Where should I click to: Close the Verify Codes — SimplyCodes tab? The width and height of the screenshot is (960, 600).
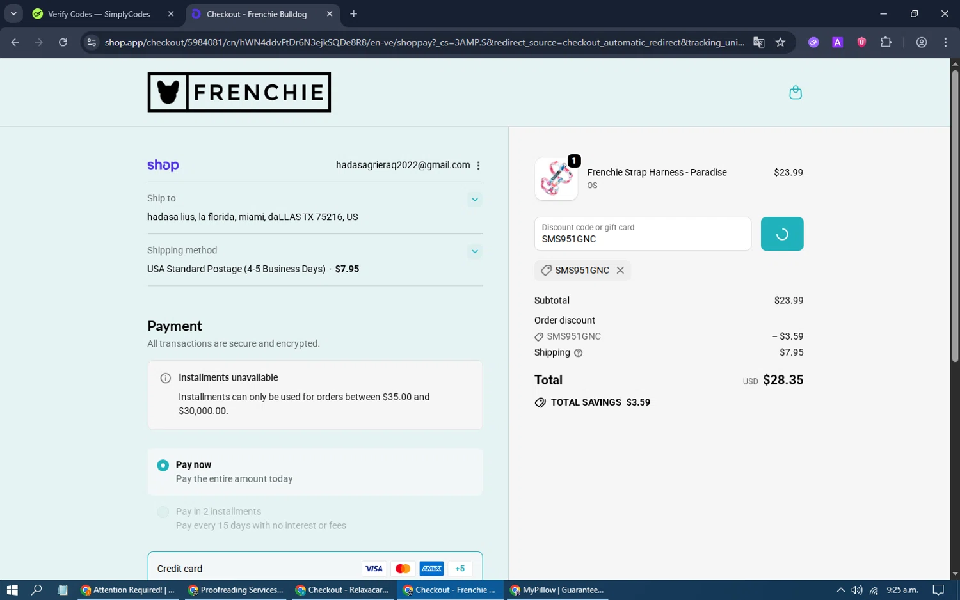click(x=171, y=14)
